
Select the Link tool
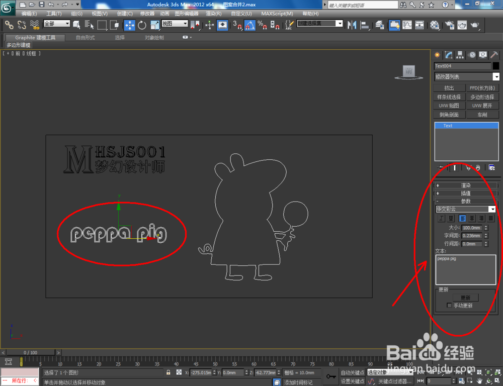pos(9,25)
